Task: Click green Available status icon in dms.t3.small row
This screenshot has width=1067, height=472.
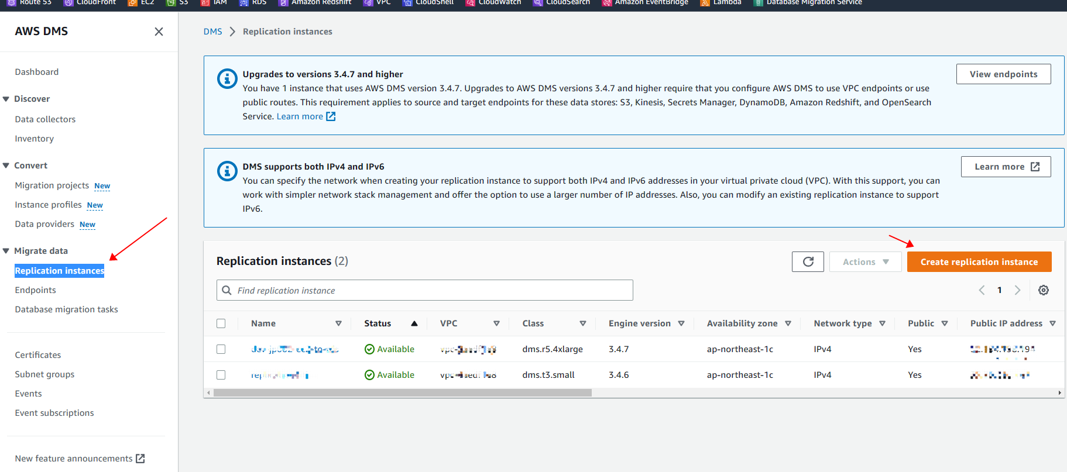Action: 369,375
